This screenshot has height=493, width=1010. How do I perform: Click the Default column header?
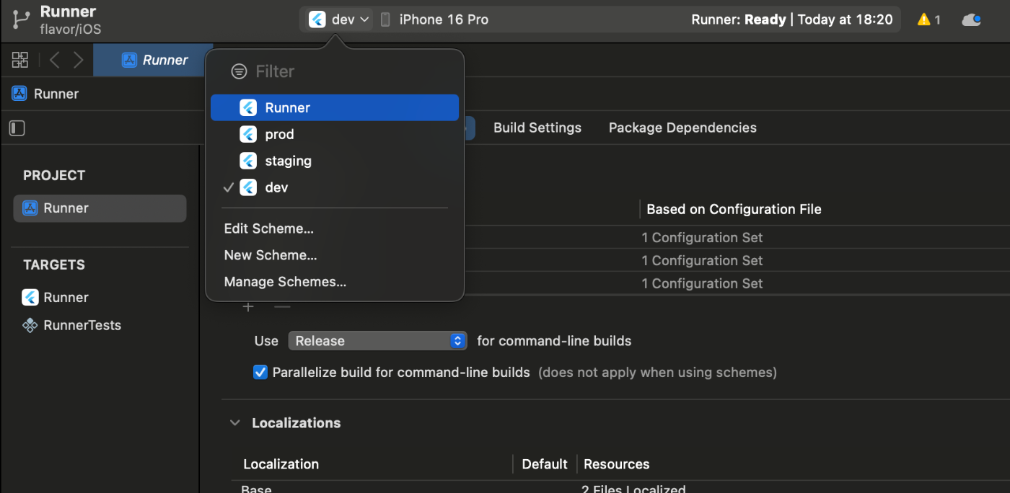click(545, 464)
